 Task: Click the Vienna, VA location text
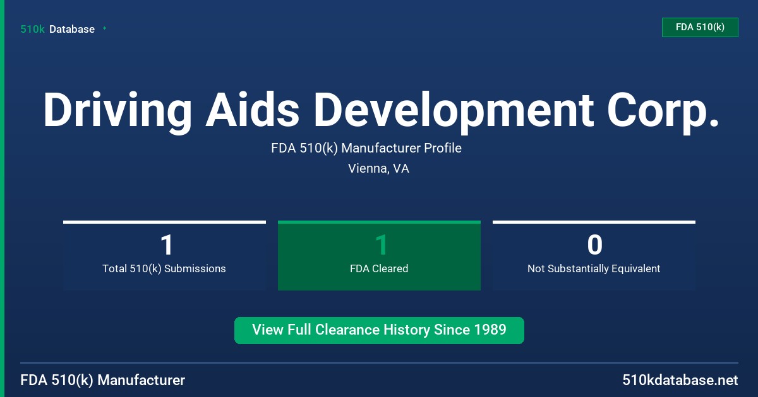click(378, 169)
